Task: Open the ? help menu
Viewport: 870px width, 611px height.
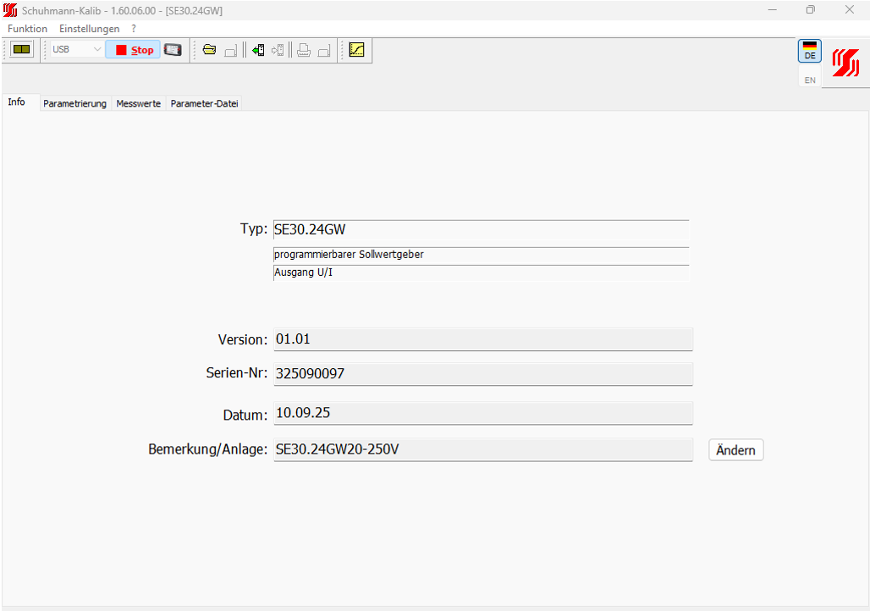Action: tap(134, 29)
